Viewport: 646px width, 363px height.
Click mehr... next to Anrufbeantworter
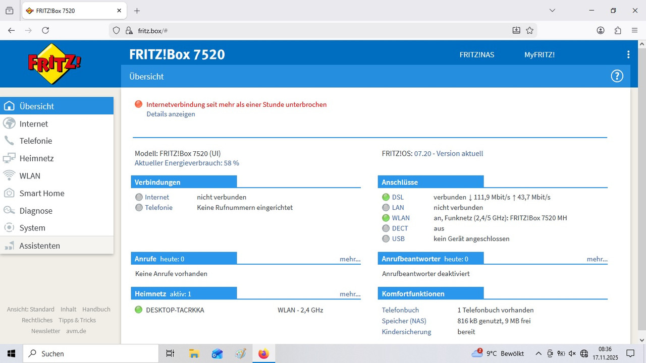pyautogui.click(x=597, y=259)
